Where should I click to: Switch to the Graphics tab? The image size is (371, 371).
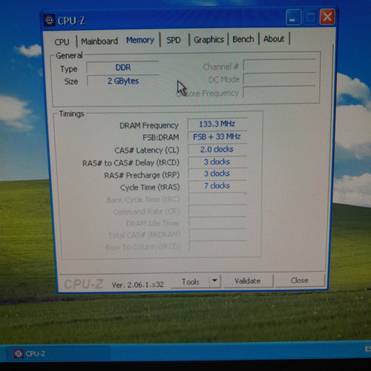coord(209,39)
